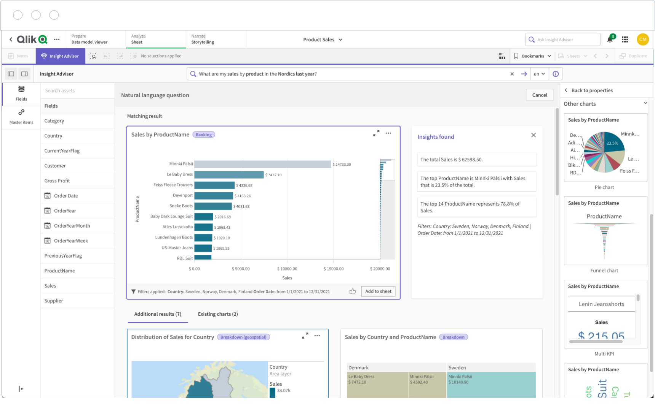Click the like thumbs-up icon on chart
The width and height of the screenshot is (655, 418).
pyautogui.click(x=353, y=291)
